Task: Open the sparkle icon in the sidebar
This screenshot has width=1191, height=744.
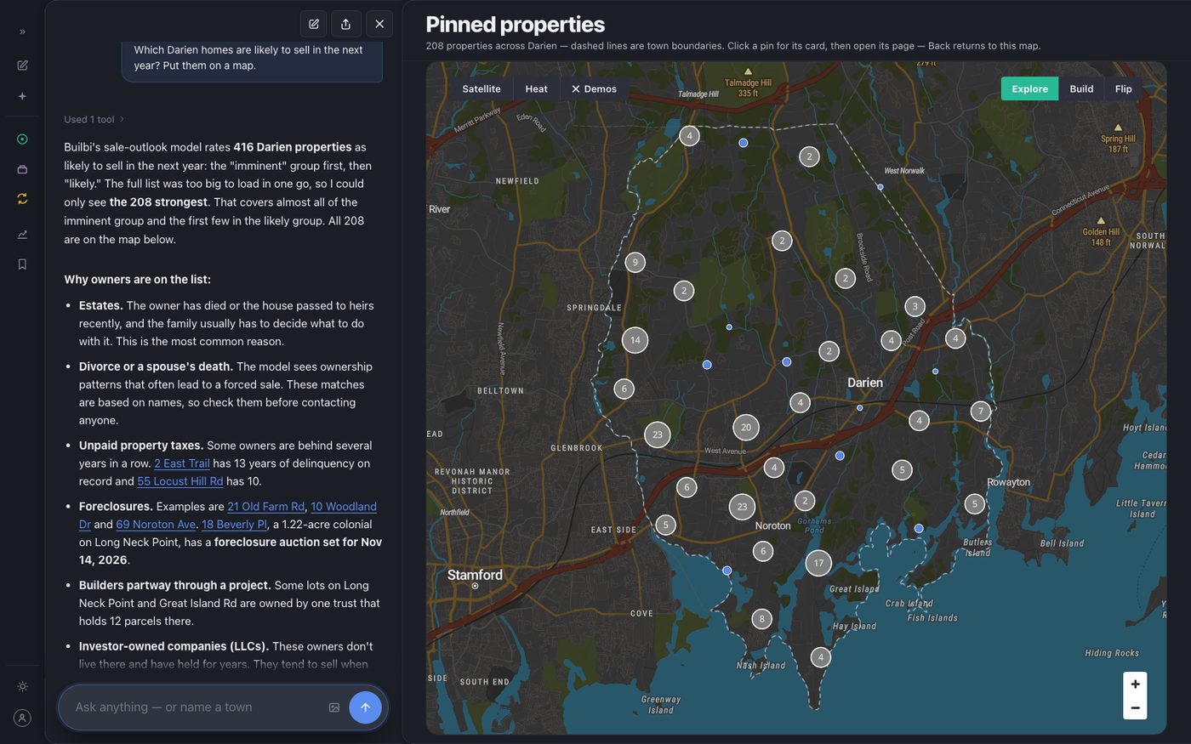Action: 22,96
